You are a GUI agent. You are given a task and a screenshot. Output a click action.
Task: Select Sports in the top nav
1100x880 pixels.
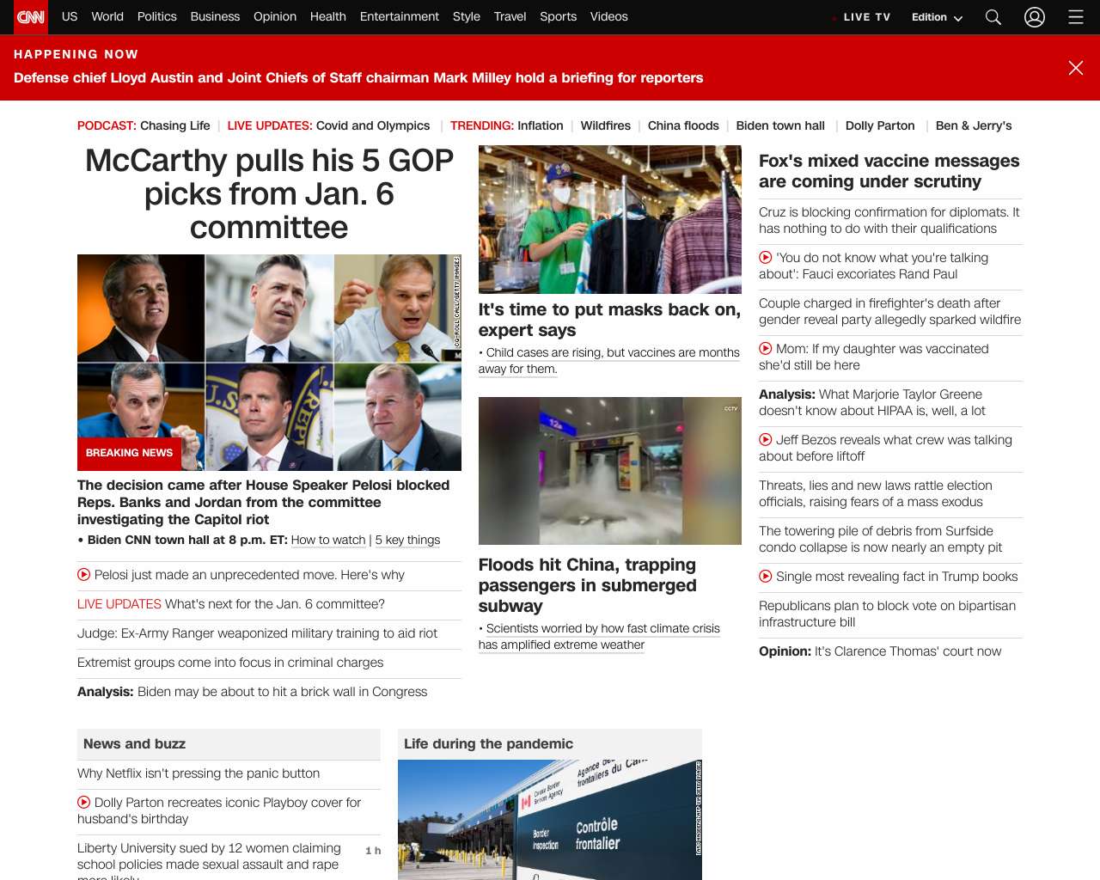coord(559,16)
